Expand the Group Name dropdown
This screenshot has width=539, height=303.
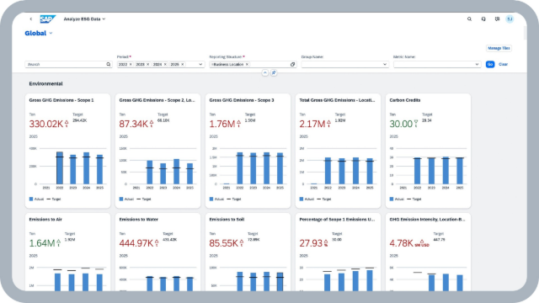pos(385,64)
